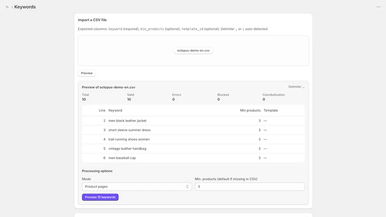Click the Errors count label
Image resolution: width=386 pixels, height=217 pixels.
(177, 95)
